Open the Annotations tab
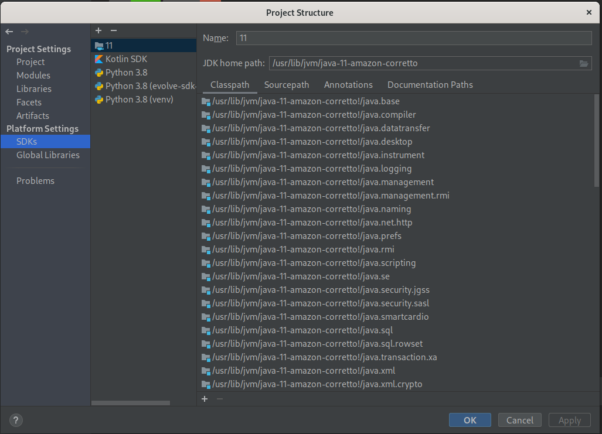Image resolution: width=602 pixels, height=434 pixels. pos(348,85)
